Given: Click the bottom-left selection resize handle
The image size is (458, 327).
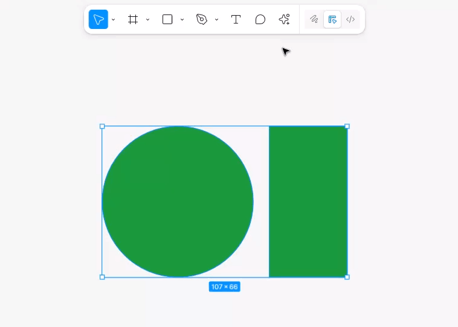Looking at the screenshot, I should point(102,277).
